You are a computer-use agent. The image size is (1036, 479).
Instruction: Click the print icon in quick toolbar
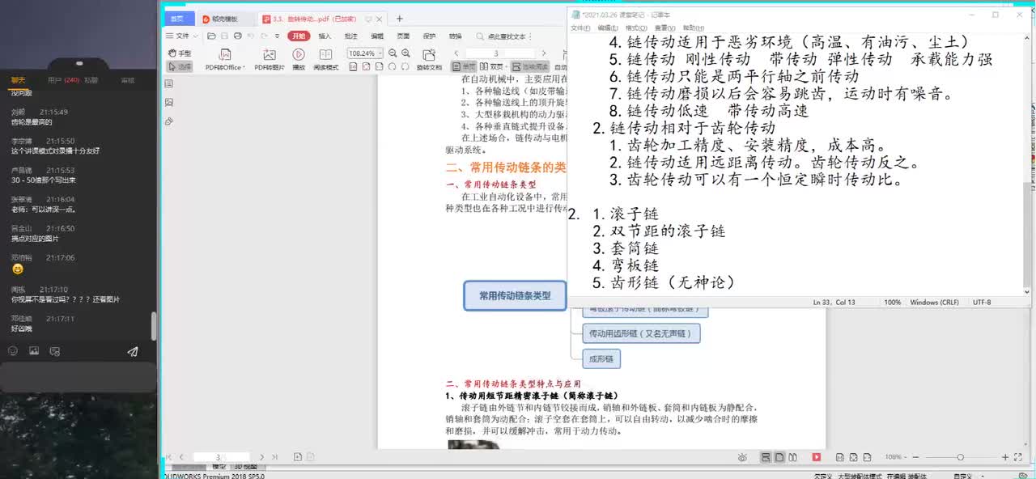point(238,36)
